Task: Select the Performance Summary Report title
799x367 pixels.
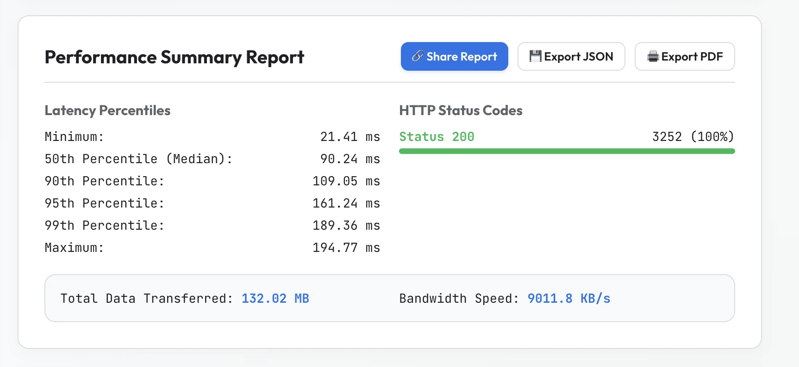Action: (x=174, y=57)
